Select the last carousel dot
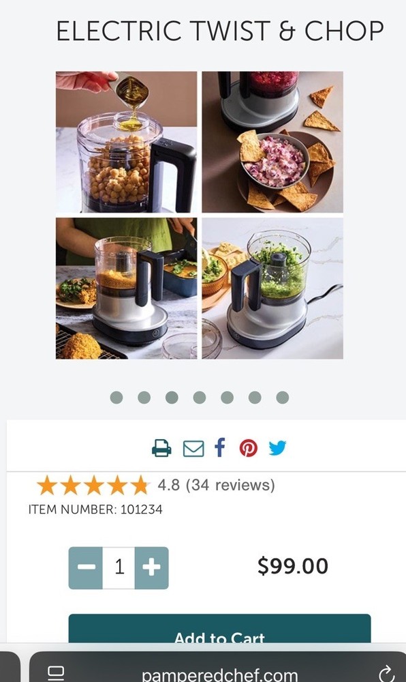 (x=282, y=397)
